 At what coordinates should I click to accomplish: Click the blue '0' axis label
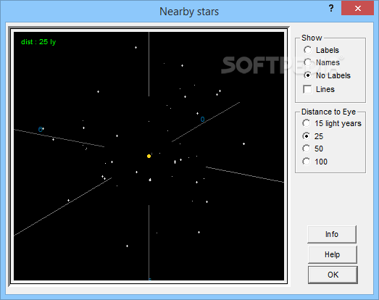203,119
